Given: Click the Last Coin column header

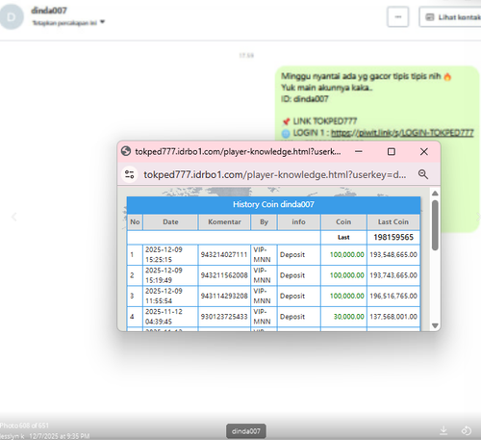Looking at the screenshot, I should [x=393, y=222].
